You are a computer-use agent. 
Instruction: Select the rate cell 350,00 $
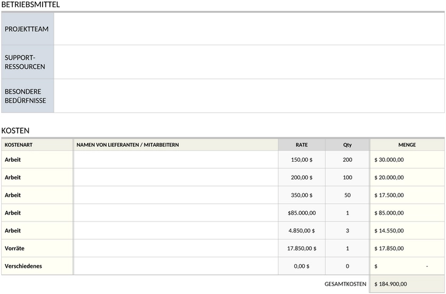point(302,195)
